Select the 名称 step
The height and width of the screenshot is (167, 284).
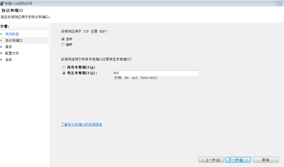[8, 60]
